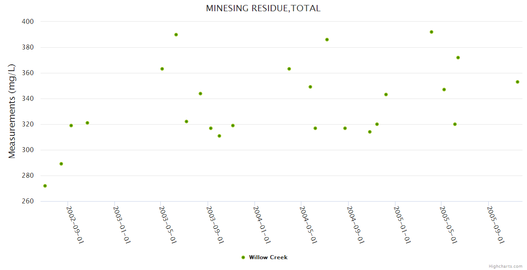Image resolution: width=527 pixels, height=270 pixels.
Task: Click the highest data point near 392 mg/L
Action: coord(432,32)
